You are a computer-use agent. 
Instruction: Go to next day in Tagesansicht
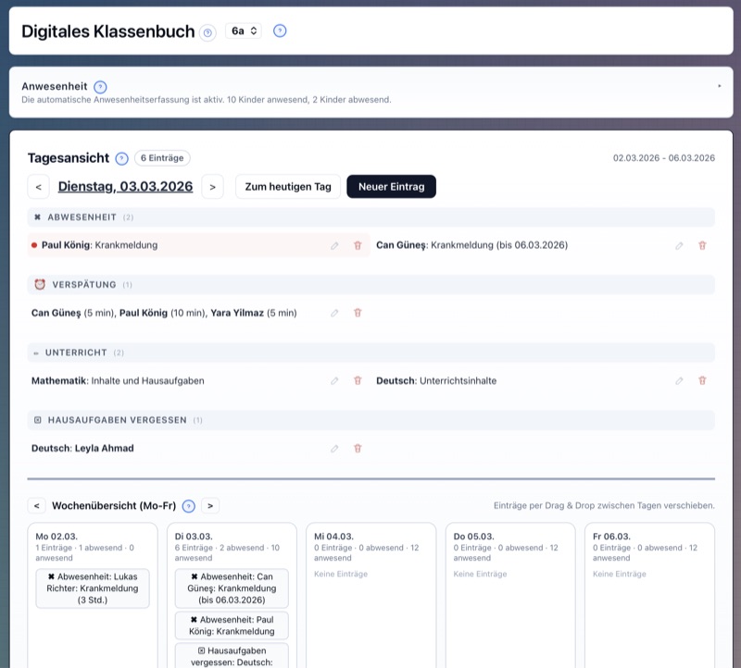(x=213, y=187)
